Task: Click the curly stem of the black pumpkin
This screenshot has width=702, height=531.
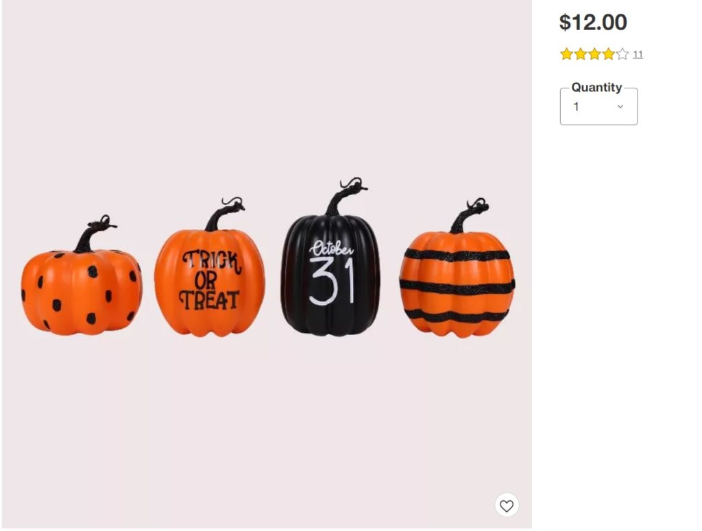Action: click(346, 195)
